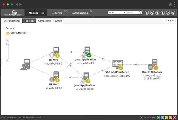178x120 pixels.
Task: Select the end-user client node icon
Action: (25, 65)
